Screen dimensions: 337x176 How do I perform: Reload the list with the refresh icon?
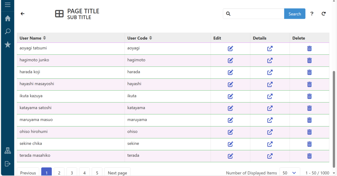(324, 14)
